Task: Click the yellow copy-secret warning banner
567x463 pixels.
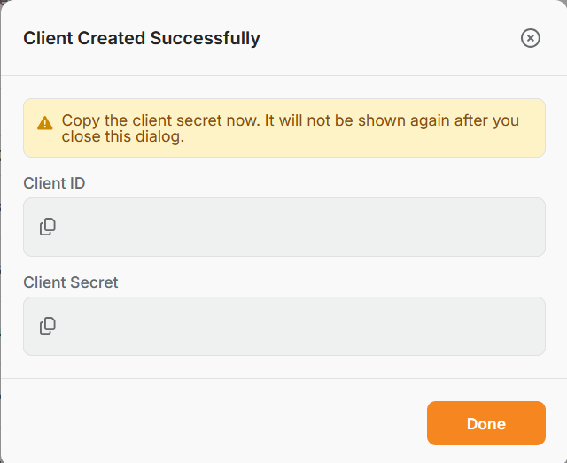Action: [284, 128]
